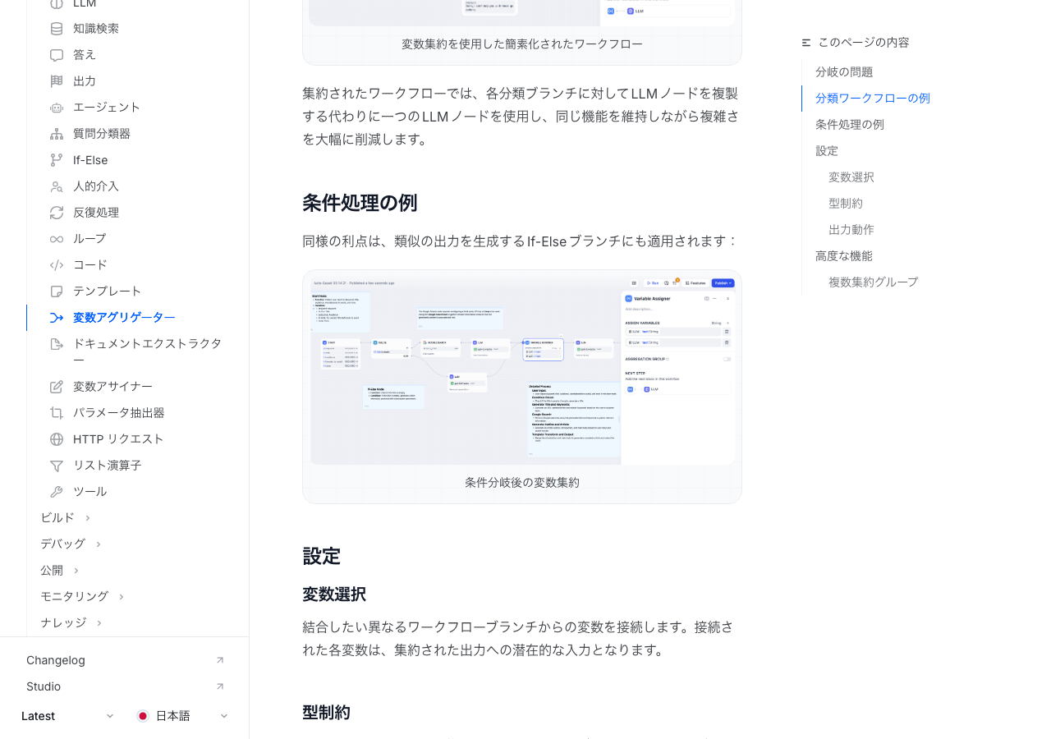Click the If-Else branch icon
The width and height of the screenshot is (1051, 739).
57,160
